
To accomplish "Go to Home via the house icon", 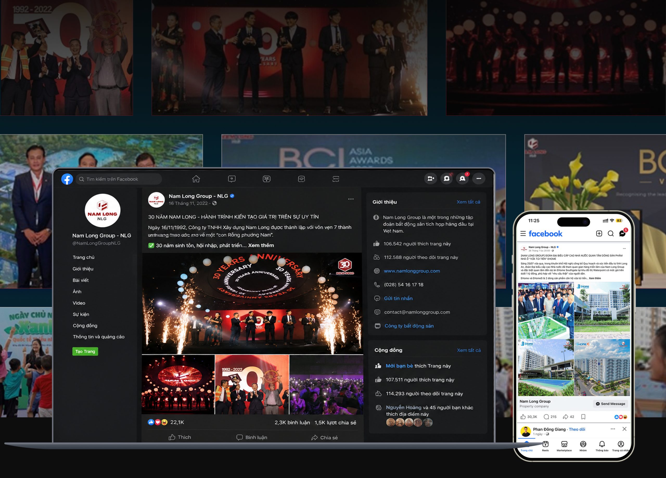I will pyautogui.click(x=196, y=179).
